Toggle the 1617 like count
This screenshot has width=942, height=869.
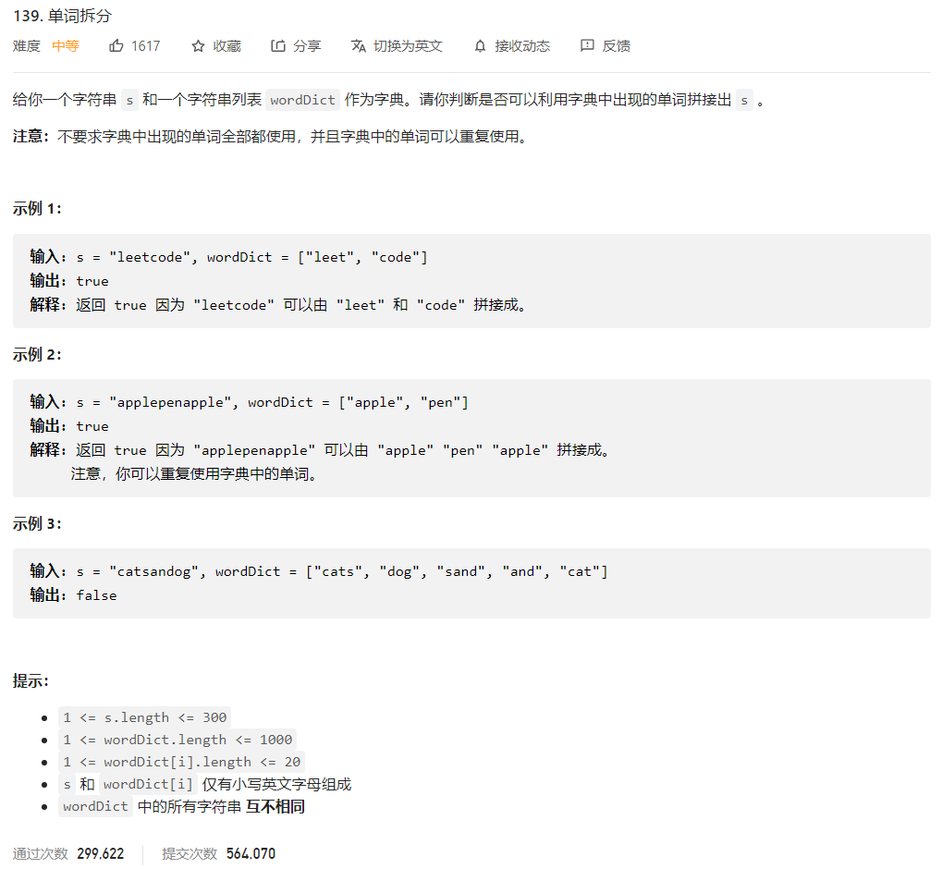click(x=145, y=46)
